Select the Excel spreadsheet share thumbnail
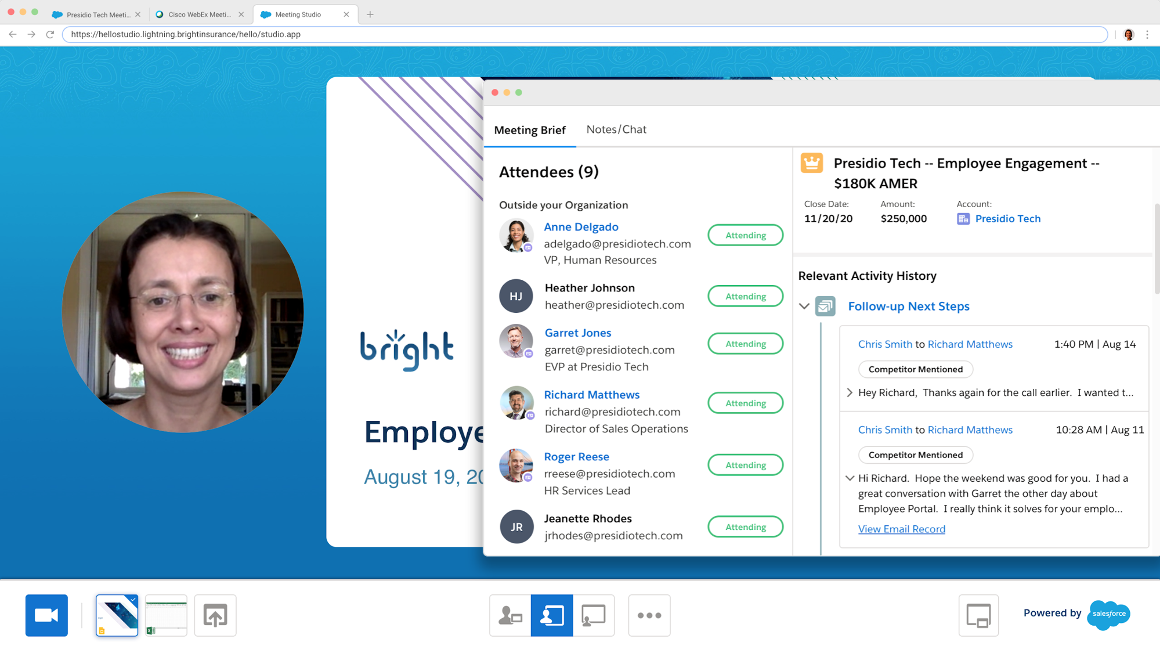The height and width of the screenshot is (653, 1160). (x=165, y=615)
